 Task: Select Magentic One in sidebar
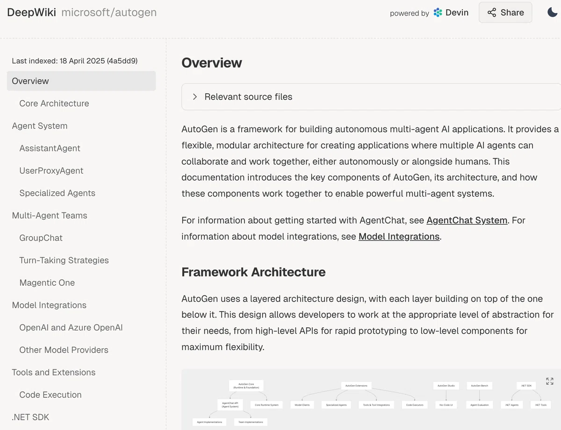tap(47, 282)
